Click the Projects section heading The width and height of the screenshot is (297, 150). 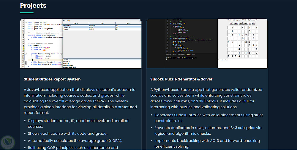(x=33, y=6)
